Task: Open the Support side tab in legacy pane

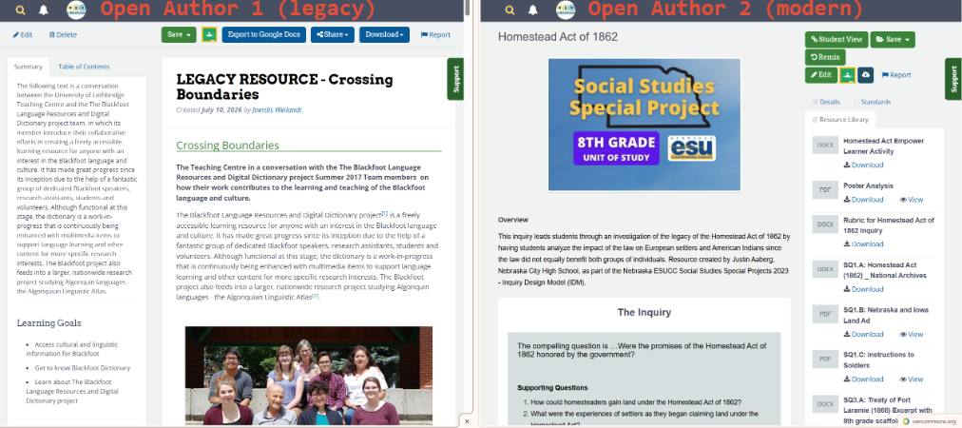Action: 455,79
